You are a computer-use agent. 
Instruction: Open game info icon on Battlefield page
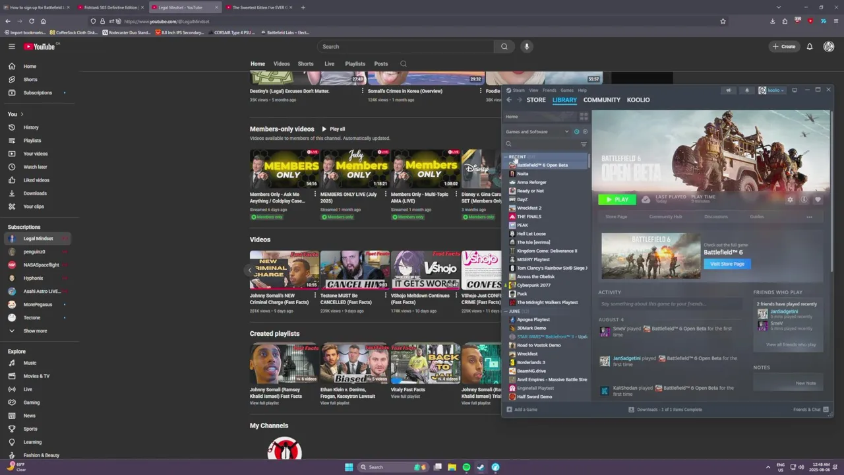pos(804,199)
